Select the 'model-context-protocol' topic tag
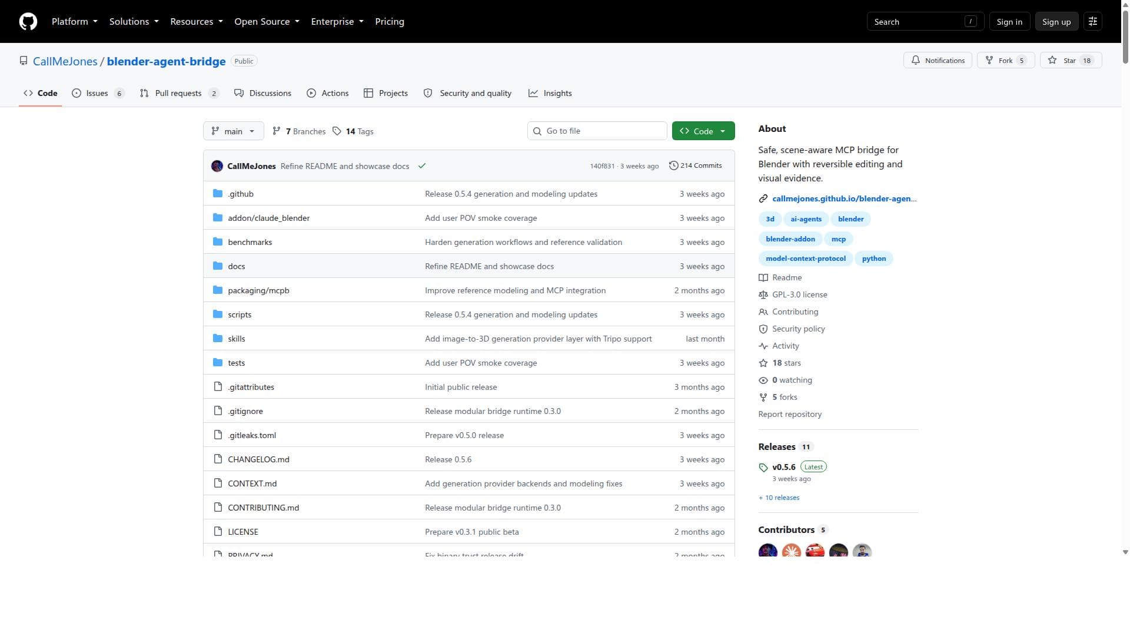Viewport: 1130px width, 636px height. coord(806,259)
